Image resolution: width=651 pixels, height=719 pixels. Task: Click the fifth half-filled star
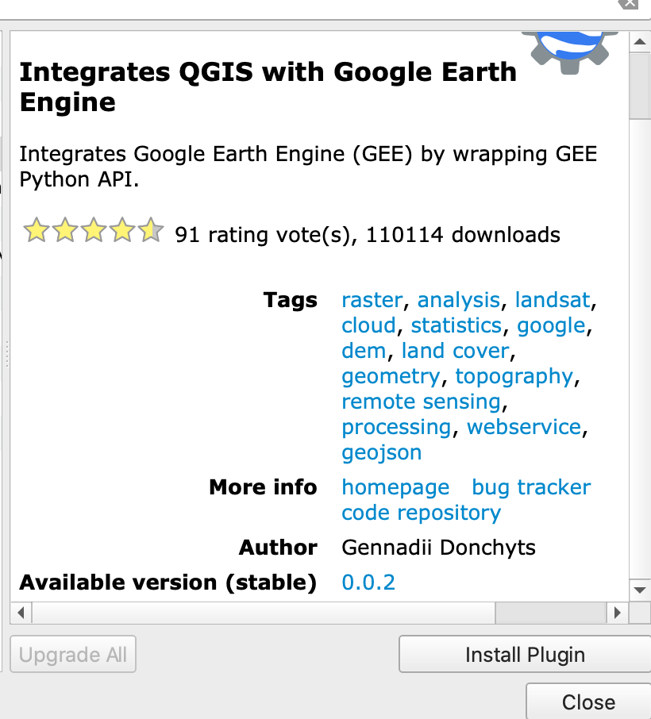[150, 230]
